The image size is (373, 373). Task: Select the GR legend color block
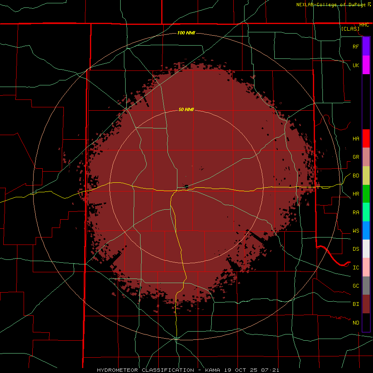[366, 157]
